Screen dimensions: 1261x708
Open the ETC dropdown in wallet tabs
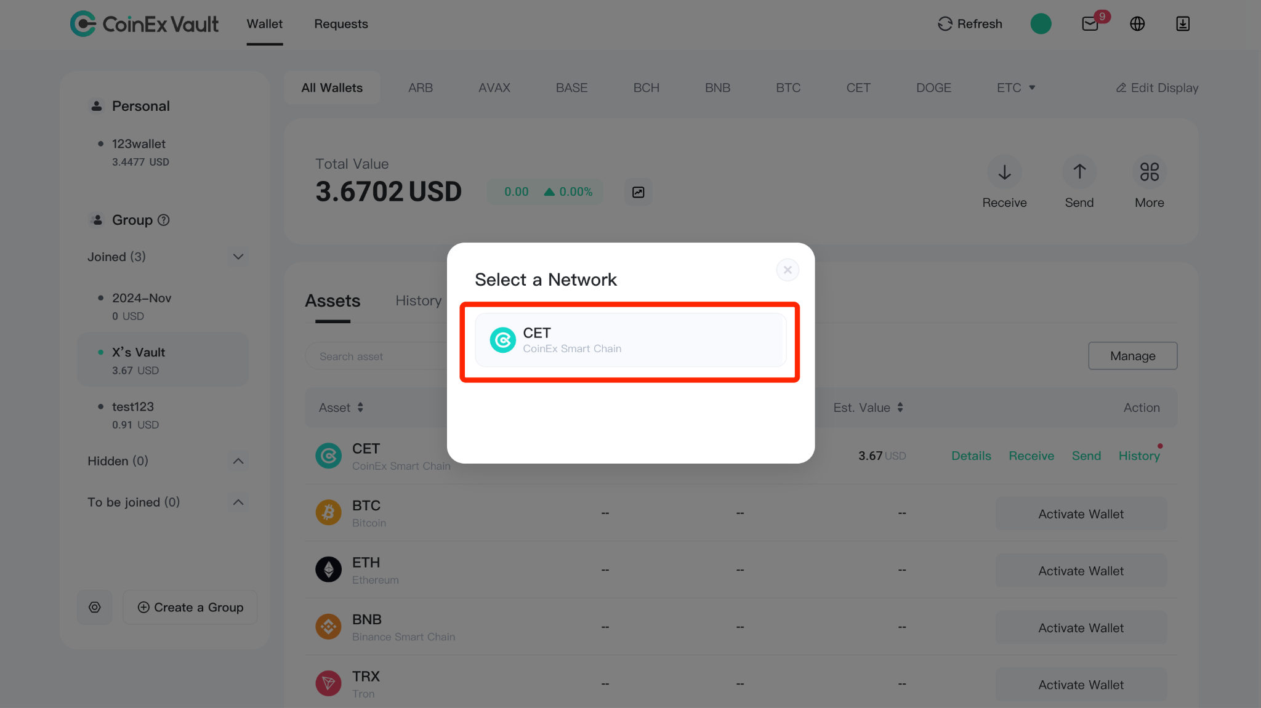coord(1016,87)
